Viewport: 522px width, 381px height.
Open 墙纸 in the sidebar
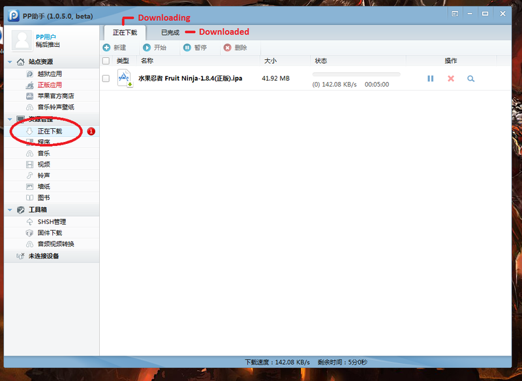[x=44, y=187]
